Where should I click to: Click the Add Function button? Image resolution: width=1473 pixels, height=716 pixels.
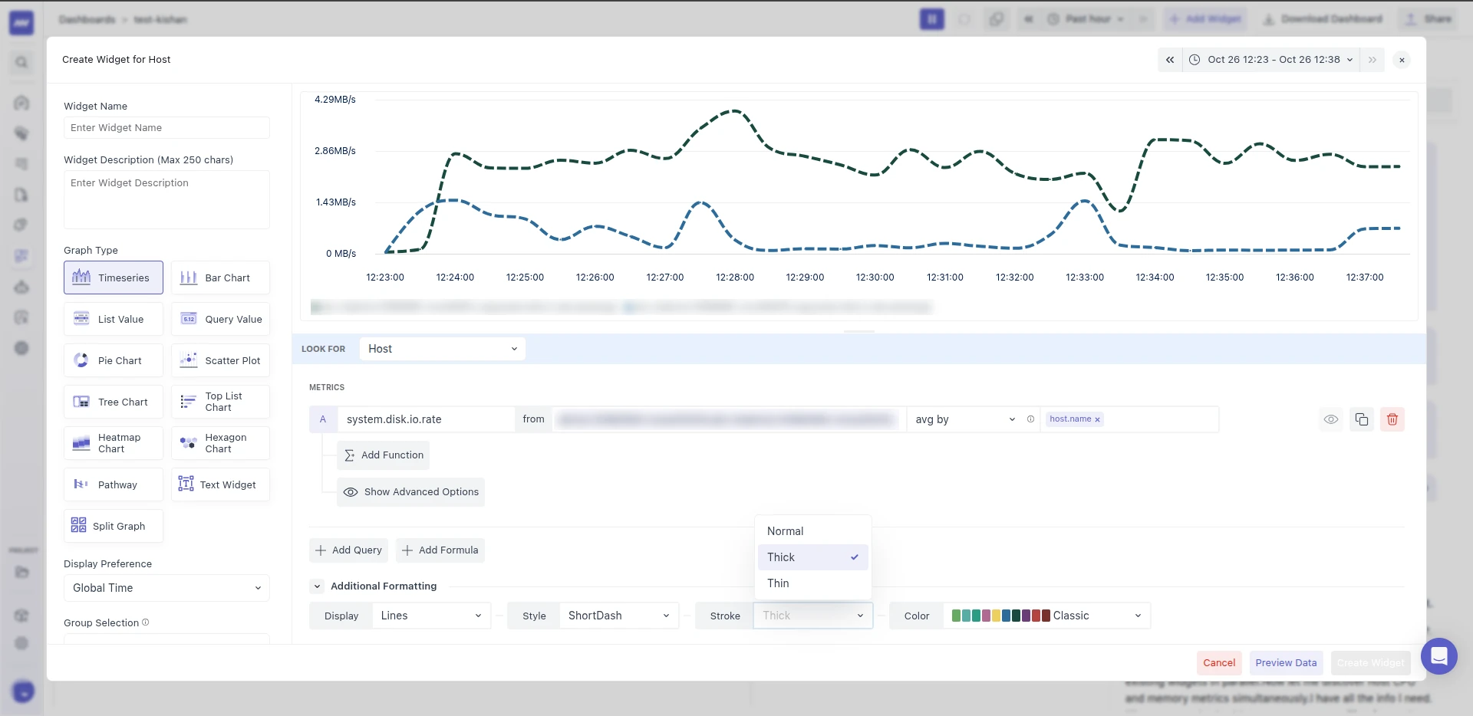coord(383,455)
